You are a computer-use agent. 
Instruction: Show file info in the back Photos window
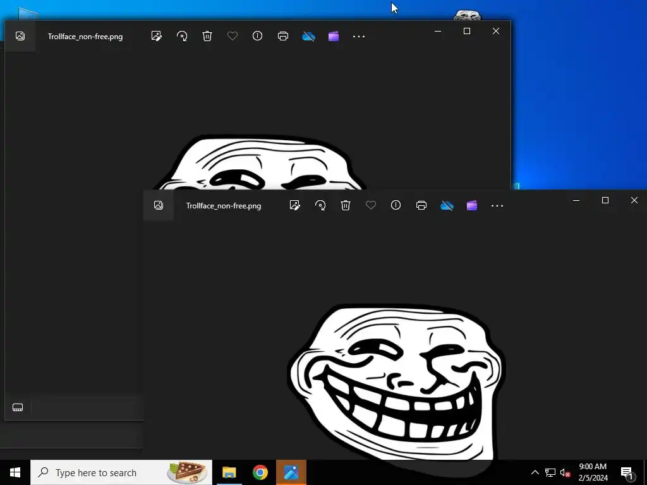pyautogui.click(x=258, y=36)
